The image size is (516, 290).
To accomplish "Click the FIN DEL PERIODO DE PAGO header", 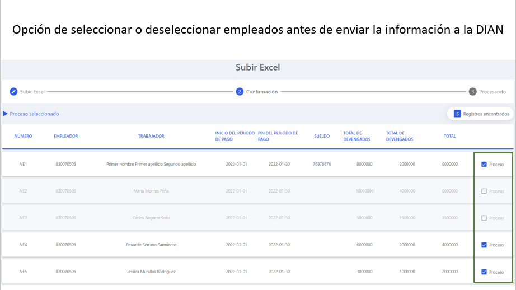I will (x=278, y=136).
